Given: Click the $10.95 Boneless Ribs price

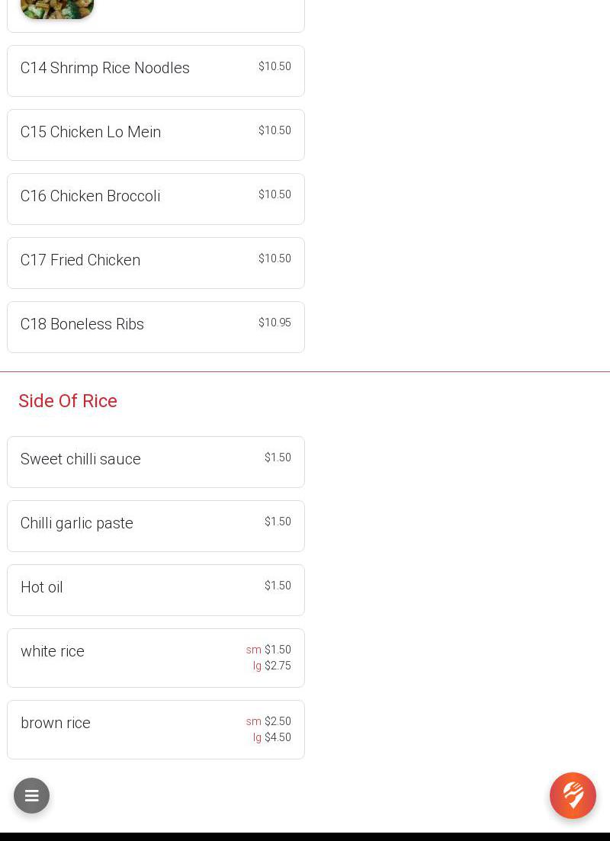Looking at the screenshot, I should click(274, 323).
